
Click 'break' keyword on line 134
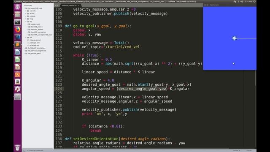(96, 130)
